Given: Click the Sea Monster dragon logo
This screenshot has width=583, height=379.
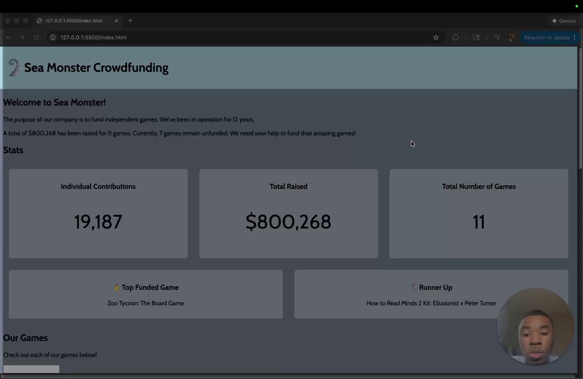Looking at the screenshot, I should click(14, 67).
